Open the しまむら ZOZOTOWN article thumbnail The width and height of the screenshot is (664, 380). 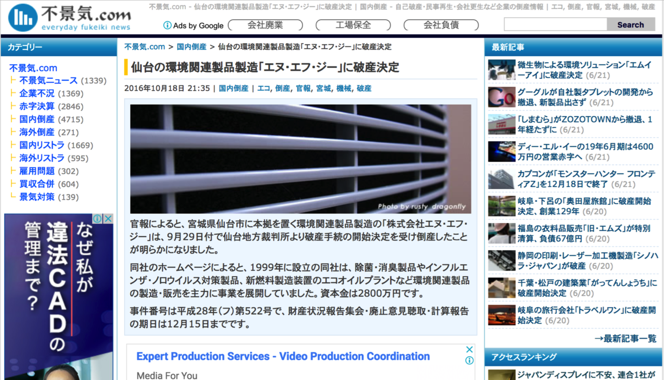pos(501,124)
